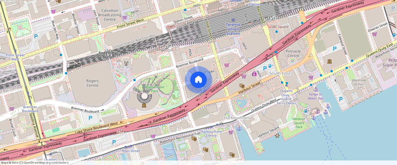397x165 pixels.
Task: Click the parking icon southwest of Rogers Centre
Action: point(90,118)
